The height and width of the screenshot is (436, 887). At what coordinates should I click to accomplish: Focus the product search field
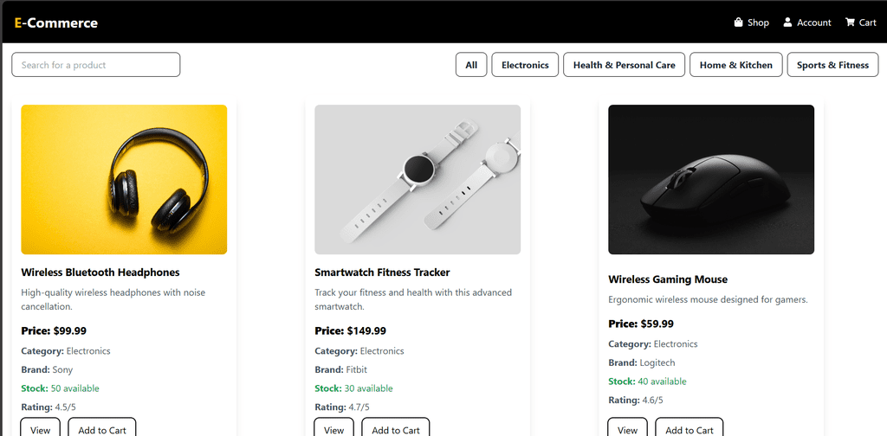pyautogui.click(x=96, y=65)
